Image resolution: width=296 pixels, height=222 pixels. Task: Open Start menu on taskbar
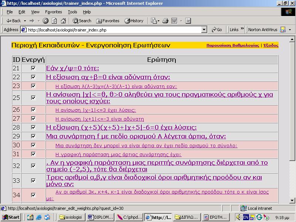click(11, 217)
